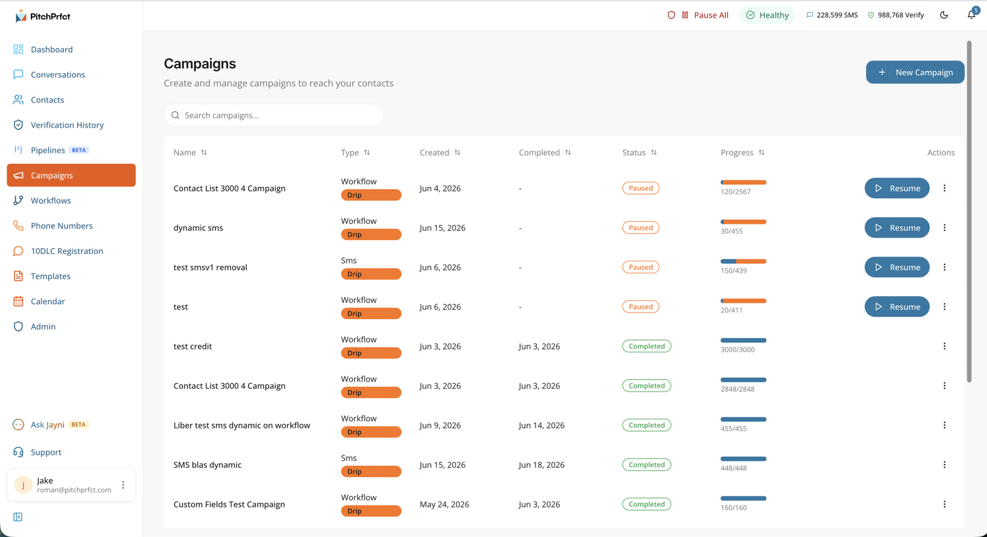Sort campaigns by Type column
The height and width of the screenshot is (537, 987).
[x=355, y=153]
